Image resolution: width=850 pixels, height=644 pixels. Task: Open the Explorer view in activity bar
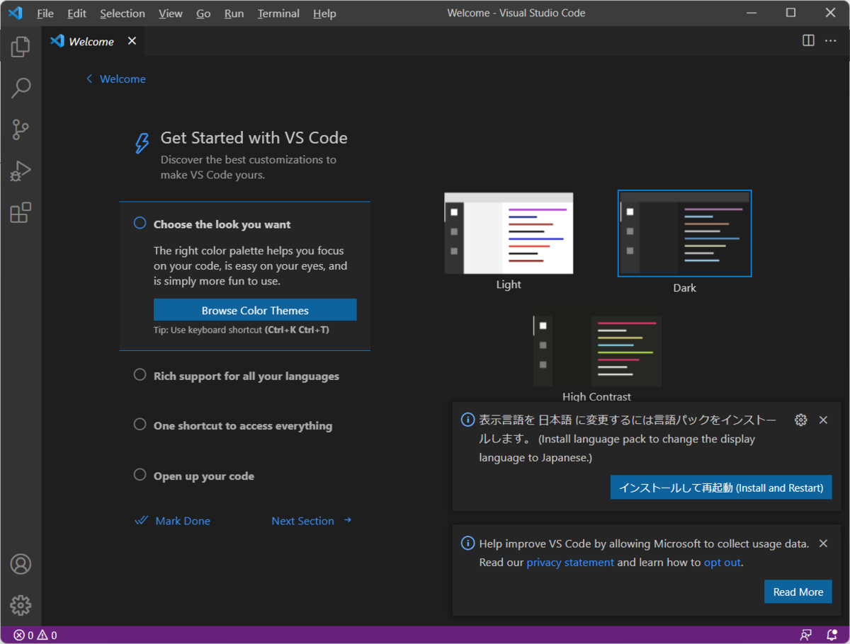coord(21,47)
